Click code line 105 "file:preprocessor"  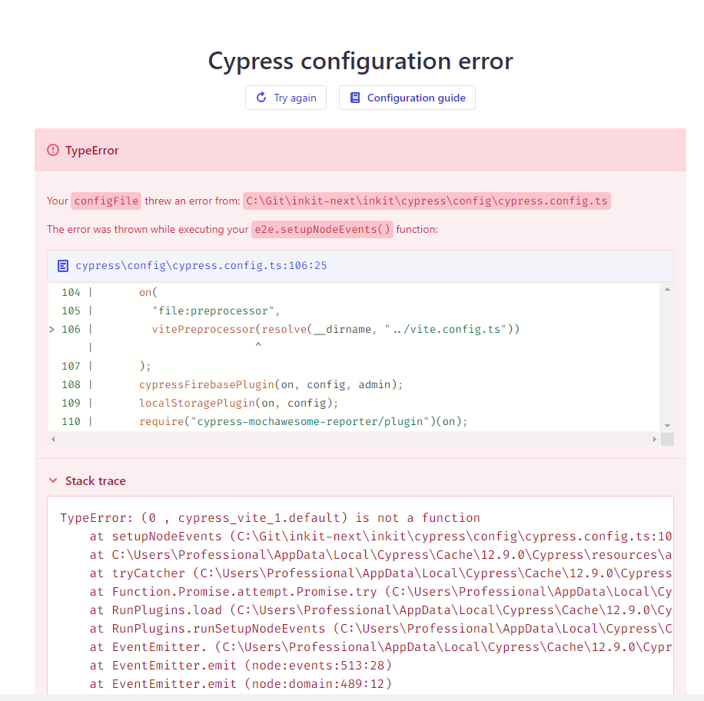tap(216, 311)
